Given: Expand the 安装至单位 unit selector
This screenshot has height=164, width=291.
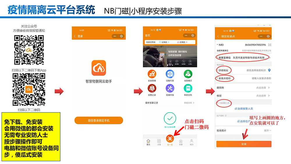Looking at the screenshot, I should pyautogui.click(x=243, y=58).
